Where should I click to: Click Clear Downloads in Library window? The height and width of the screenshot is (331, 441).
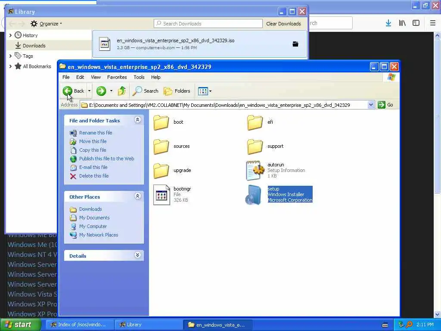click(x=283, y=24)
